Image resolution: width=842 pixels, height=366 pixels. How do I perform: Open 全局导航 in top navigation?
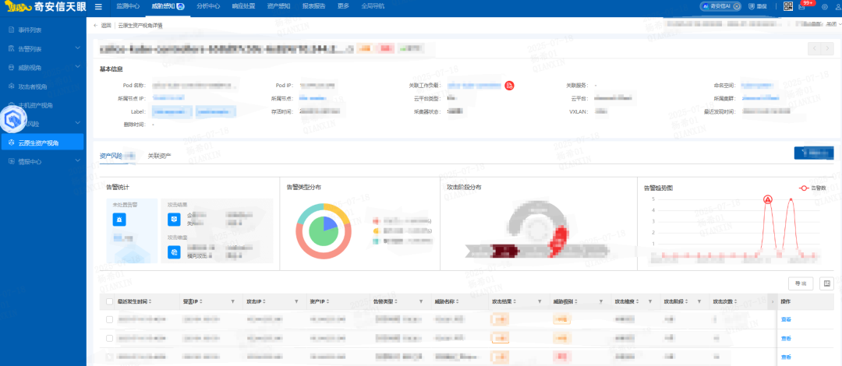tap(373, 6)
